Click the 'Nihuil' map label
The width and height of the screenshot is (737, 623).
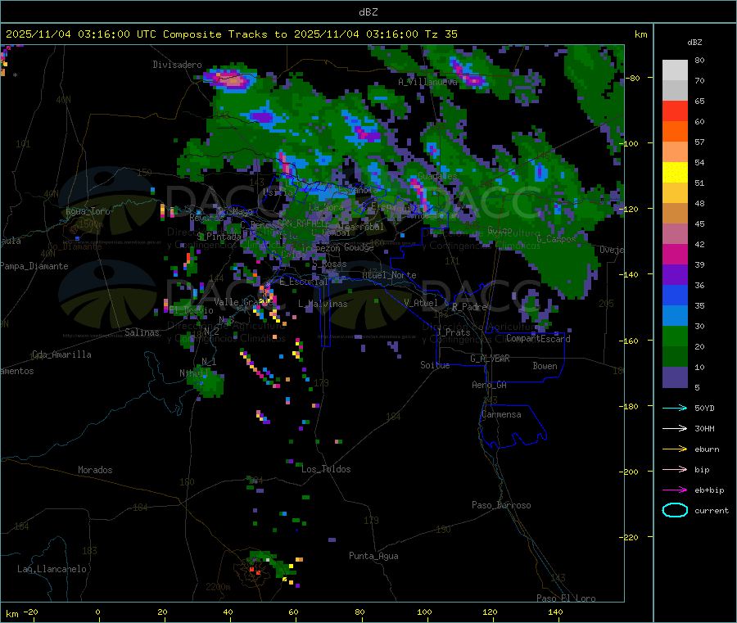[194, 373]
